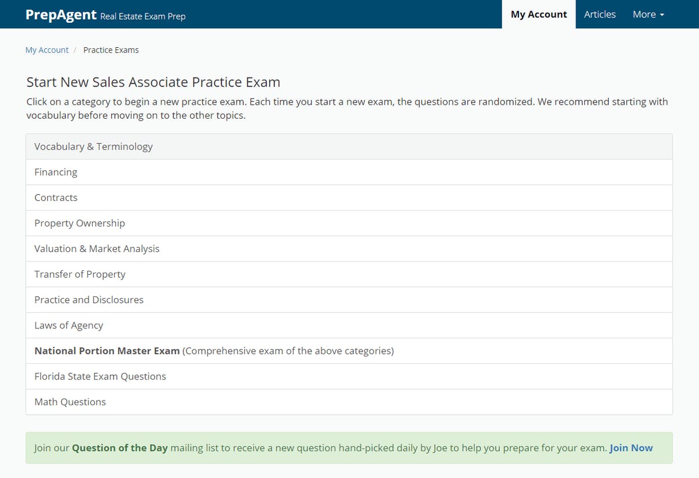Click the bold Question of the Day text
The width and height of the screenshot is (699, 478).
point(119,448)
